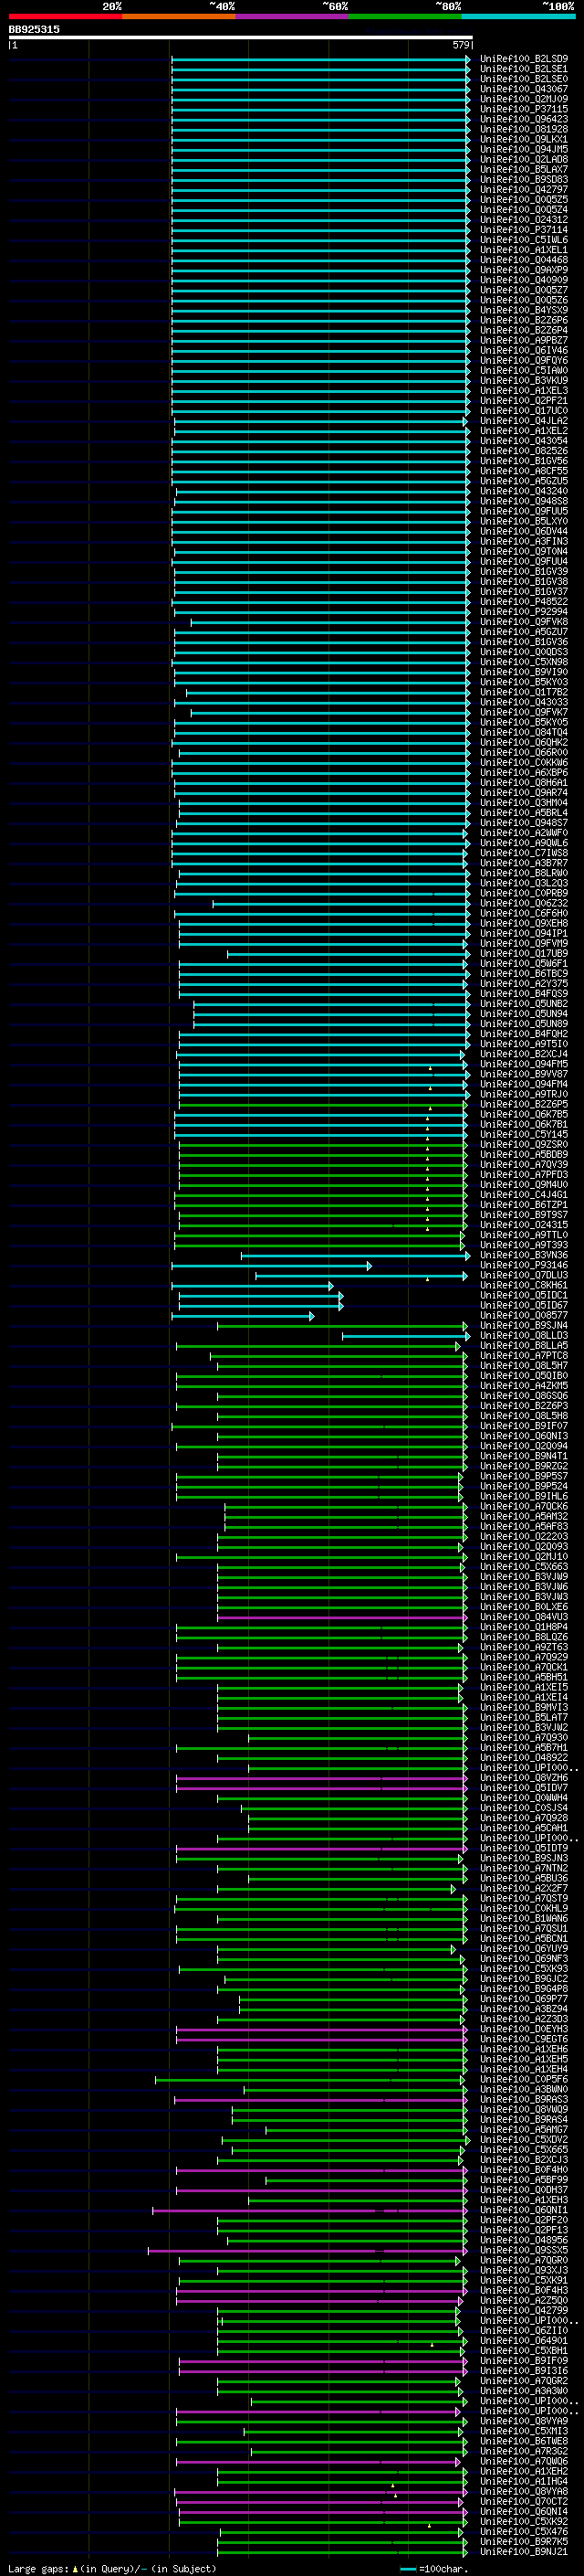The width and height of the screenshot is (584, 2576).
Task: Click the query name BB925315
Action: (34, 29)
